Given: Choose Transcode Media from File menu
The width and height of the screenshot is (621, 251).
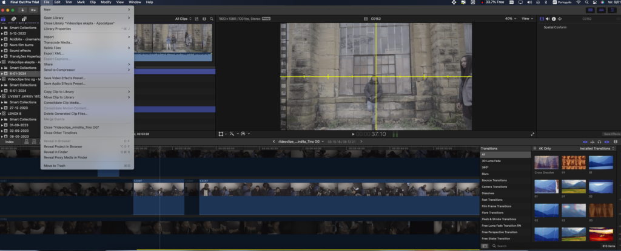Looking at the screenshot, I should (58, 42).
